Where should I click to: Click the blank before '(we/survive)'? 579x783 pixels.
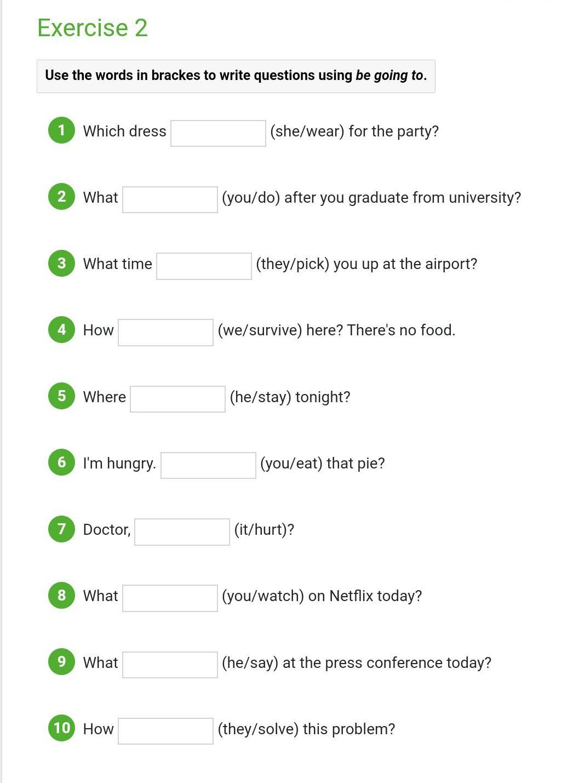click(165, 333)
